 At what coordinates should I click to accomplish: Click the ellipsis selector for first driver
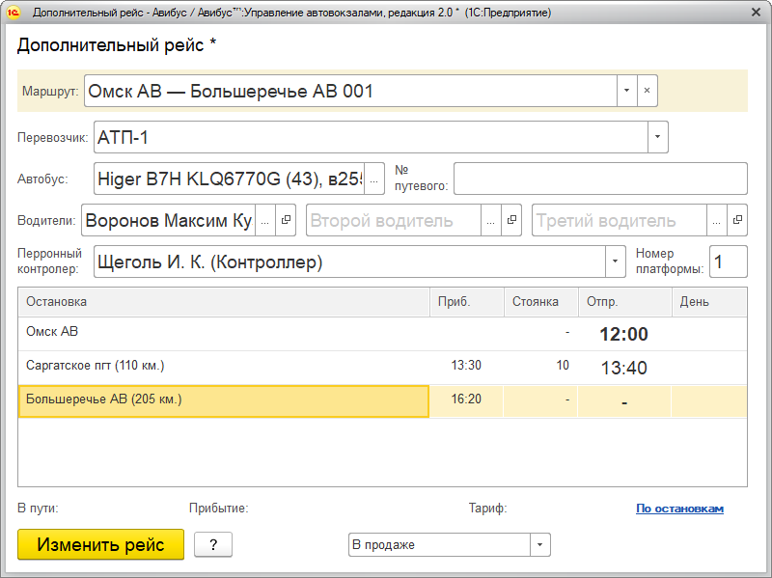(264, 220)
